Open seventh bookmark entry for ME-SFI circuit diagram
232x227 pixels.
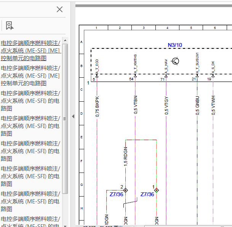[30, 201]
